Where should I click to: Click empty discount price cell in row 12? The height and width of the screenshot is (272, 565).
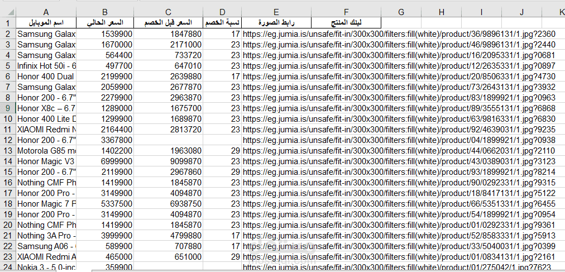point(168,140)
